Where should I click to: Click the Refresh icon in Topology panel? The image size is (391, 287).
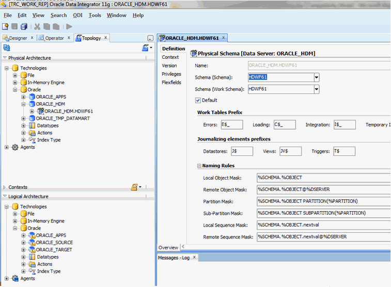(x=7, y=47)
